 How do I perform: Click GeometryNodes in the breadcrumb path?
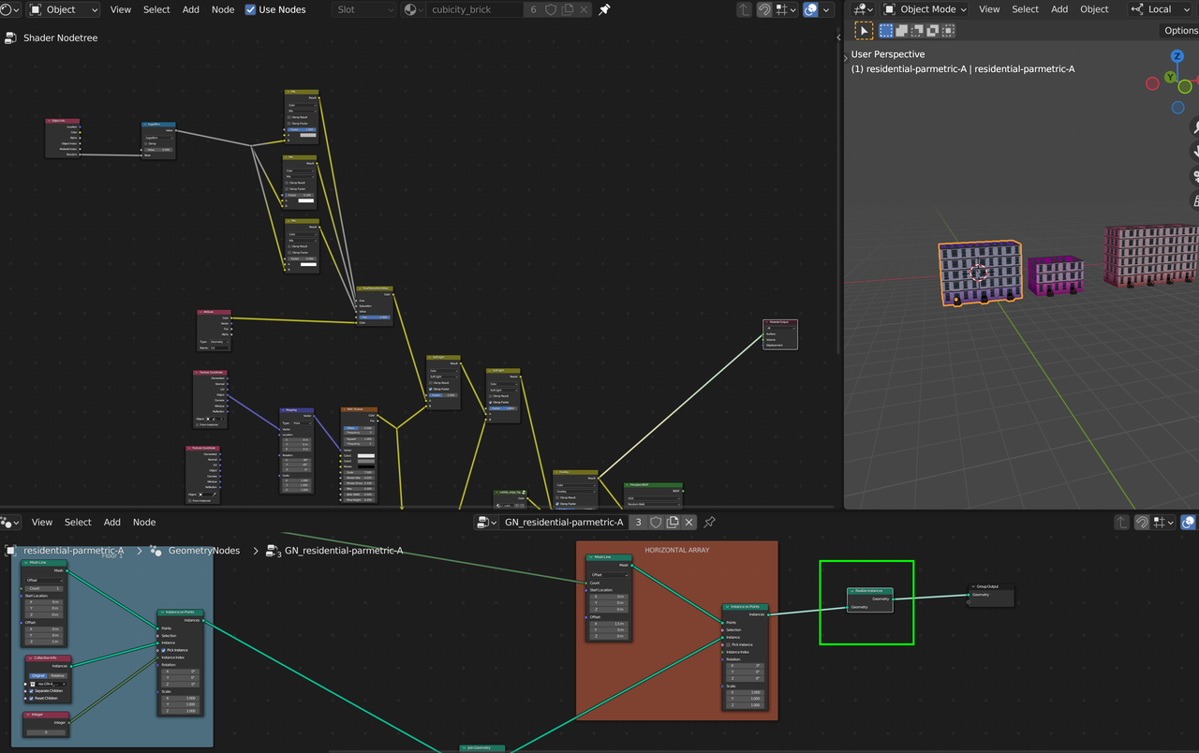[204, 551]
